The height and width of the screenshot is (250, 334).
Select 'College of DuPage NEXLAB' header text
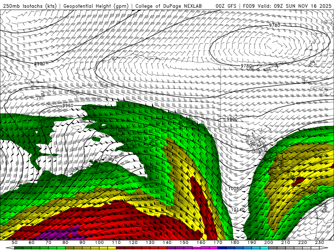169,6
